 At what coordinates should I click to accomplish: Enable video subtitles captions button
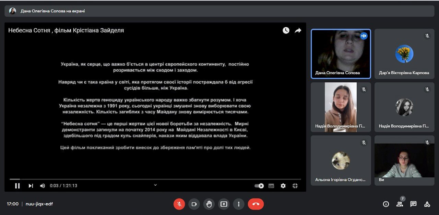[x=271, y=186]
